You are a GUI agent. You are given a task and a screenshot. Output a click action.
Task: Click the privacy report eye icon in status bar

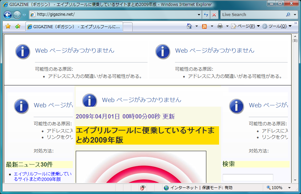click(143, 188)
